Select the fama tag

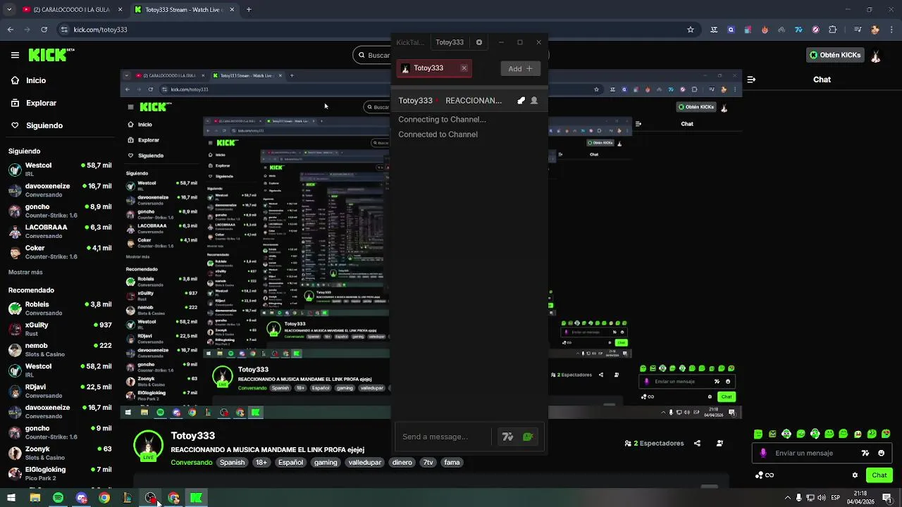(452, 463)
